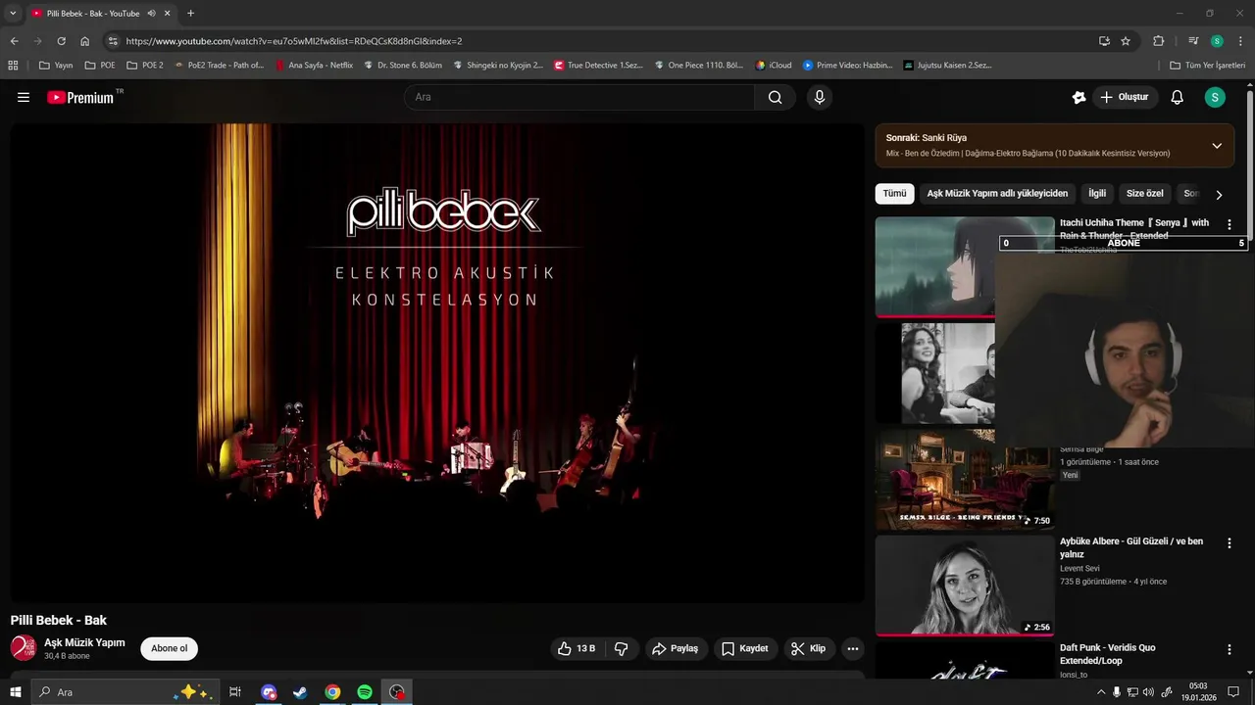Screen dimensions: 1255x705
Task: Start voice search with the microphone icon
Action: click(820, 97)
